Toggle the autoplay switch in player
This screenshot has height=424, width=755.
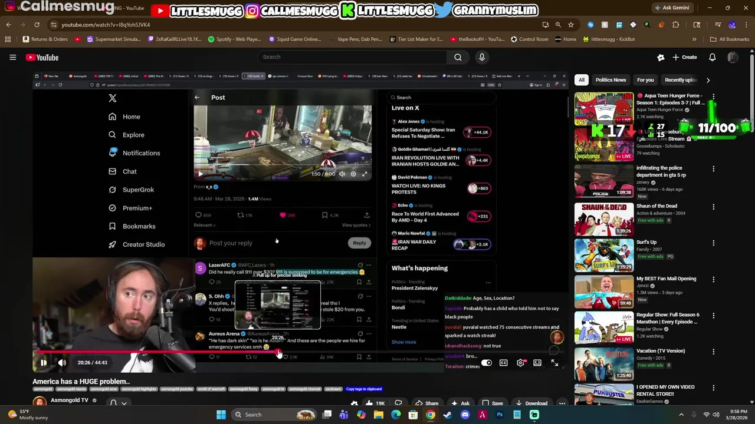(486, 363)
